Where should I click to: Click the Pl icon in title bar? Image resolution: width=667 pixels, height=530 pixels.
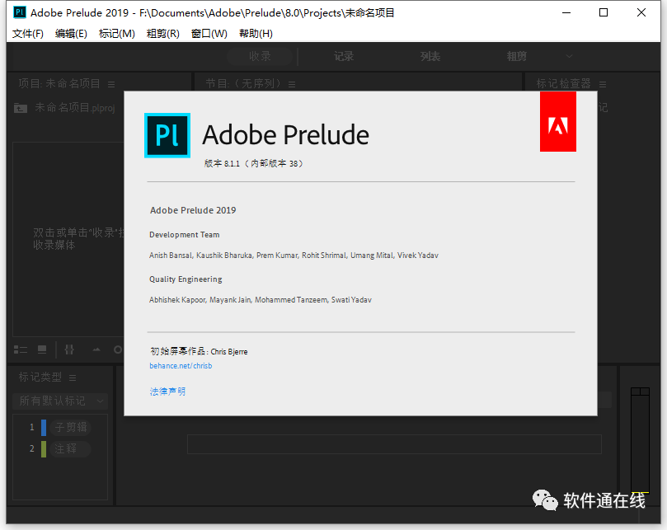coord(20,12)
